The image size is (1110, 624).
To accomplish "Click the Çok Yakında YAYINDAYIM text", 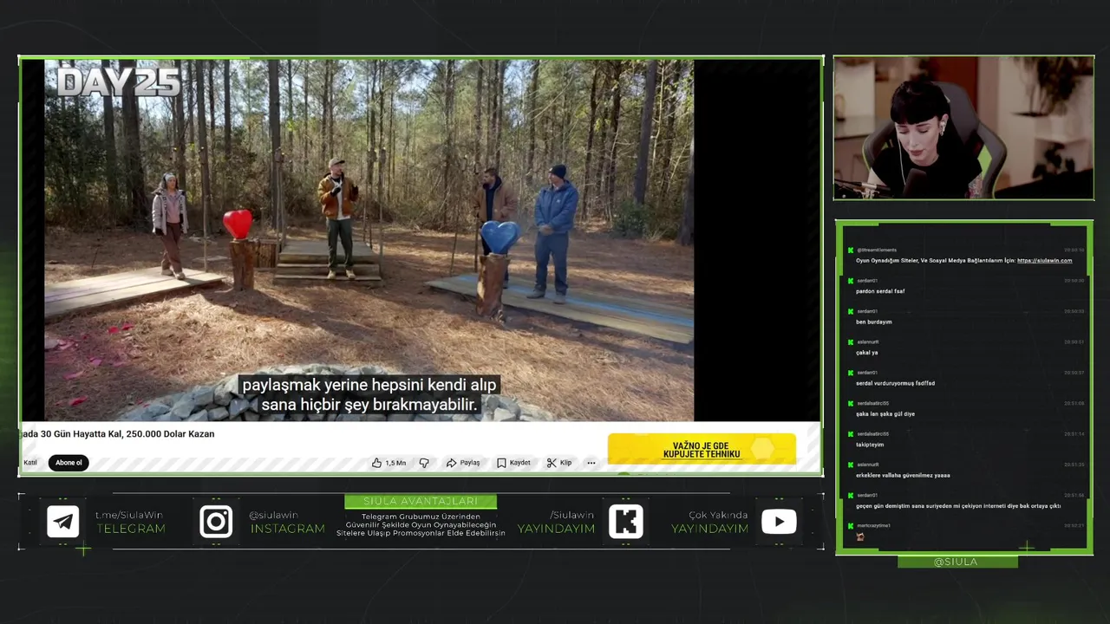I will tap(709, 522).
